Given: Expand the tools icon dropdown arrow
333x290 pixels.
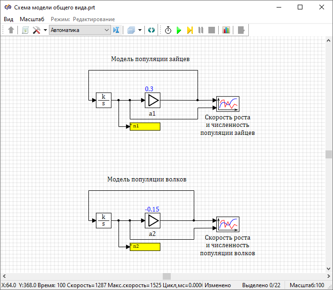Looking at the screenshot, I should pos(45,30).
